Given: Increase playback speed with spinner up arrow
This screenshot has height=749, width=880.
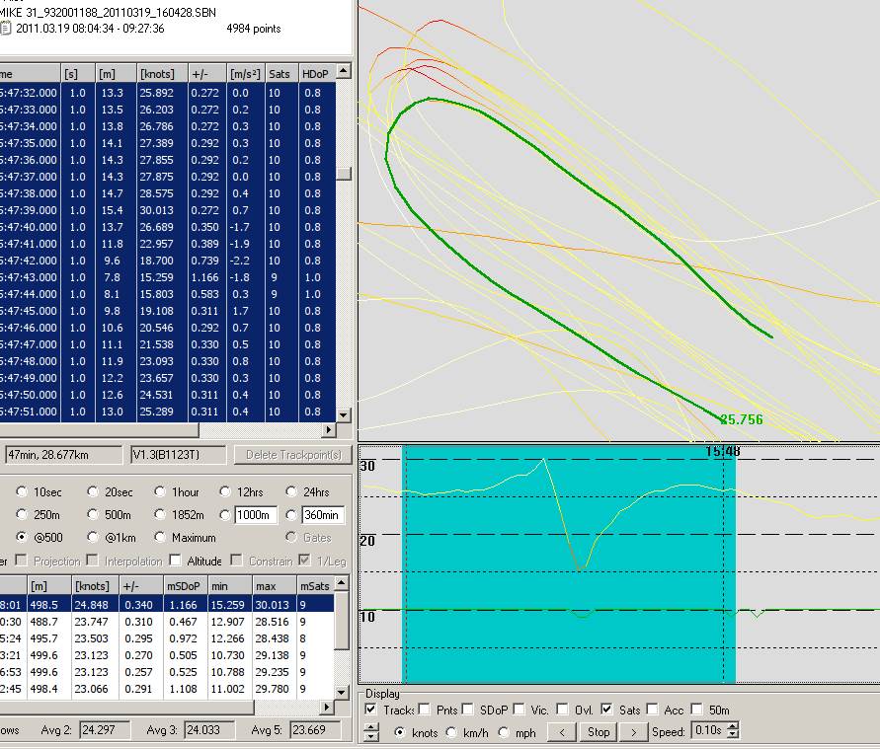Looking at the screenshot, I should coord(730,727).
